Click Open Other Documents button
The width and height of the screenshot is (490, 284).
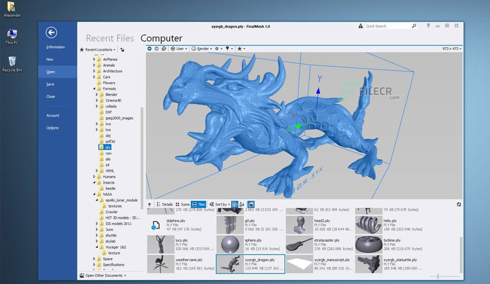(103, 276)
